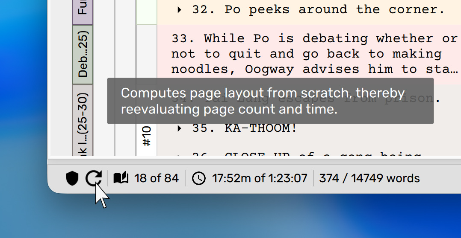Select scene 35 "KA-THOOM!" text
461x238 pixels.
coord(260,128)
